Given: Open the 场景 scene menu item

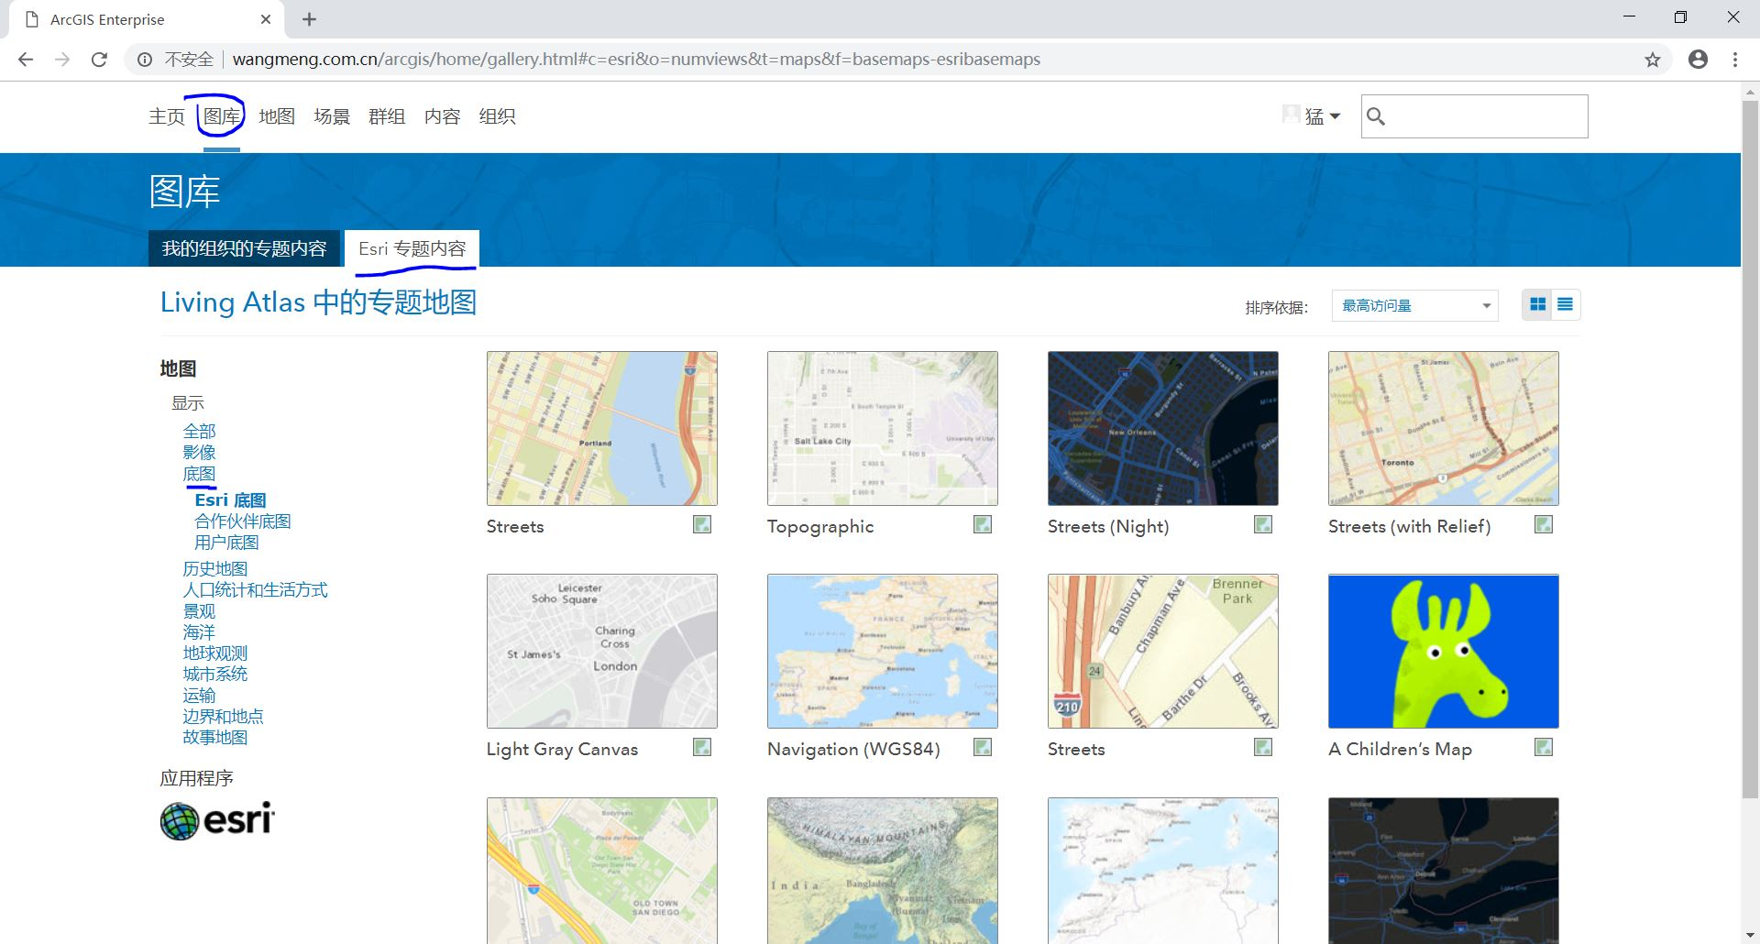Looking at the screenshot, I should pyautogui.click(x=332, y=116).
